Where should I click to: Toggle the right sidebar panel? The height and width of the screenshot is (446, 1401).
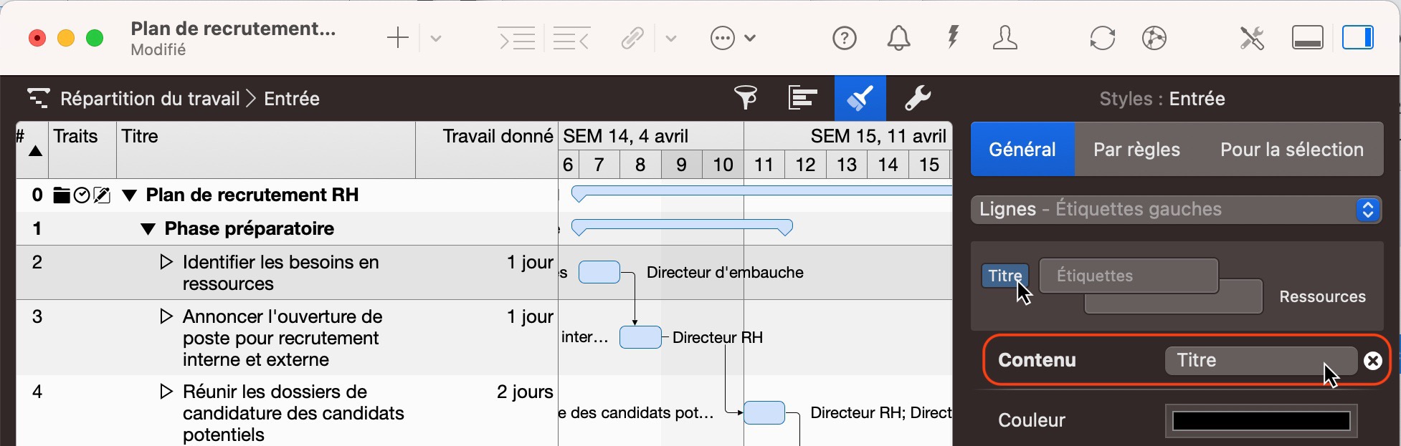[x=1357, y=38]
